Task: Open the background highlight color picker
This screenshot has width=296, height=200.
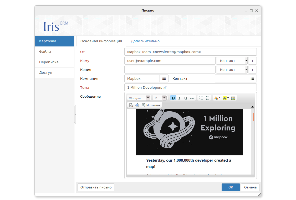Action: pos(226,98)
